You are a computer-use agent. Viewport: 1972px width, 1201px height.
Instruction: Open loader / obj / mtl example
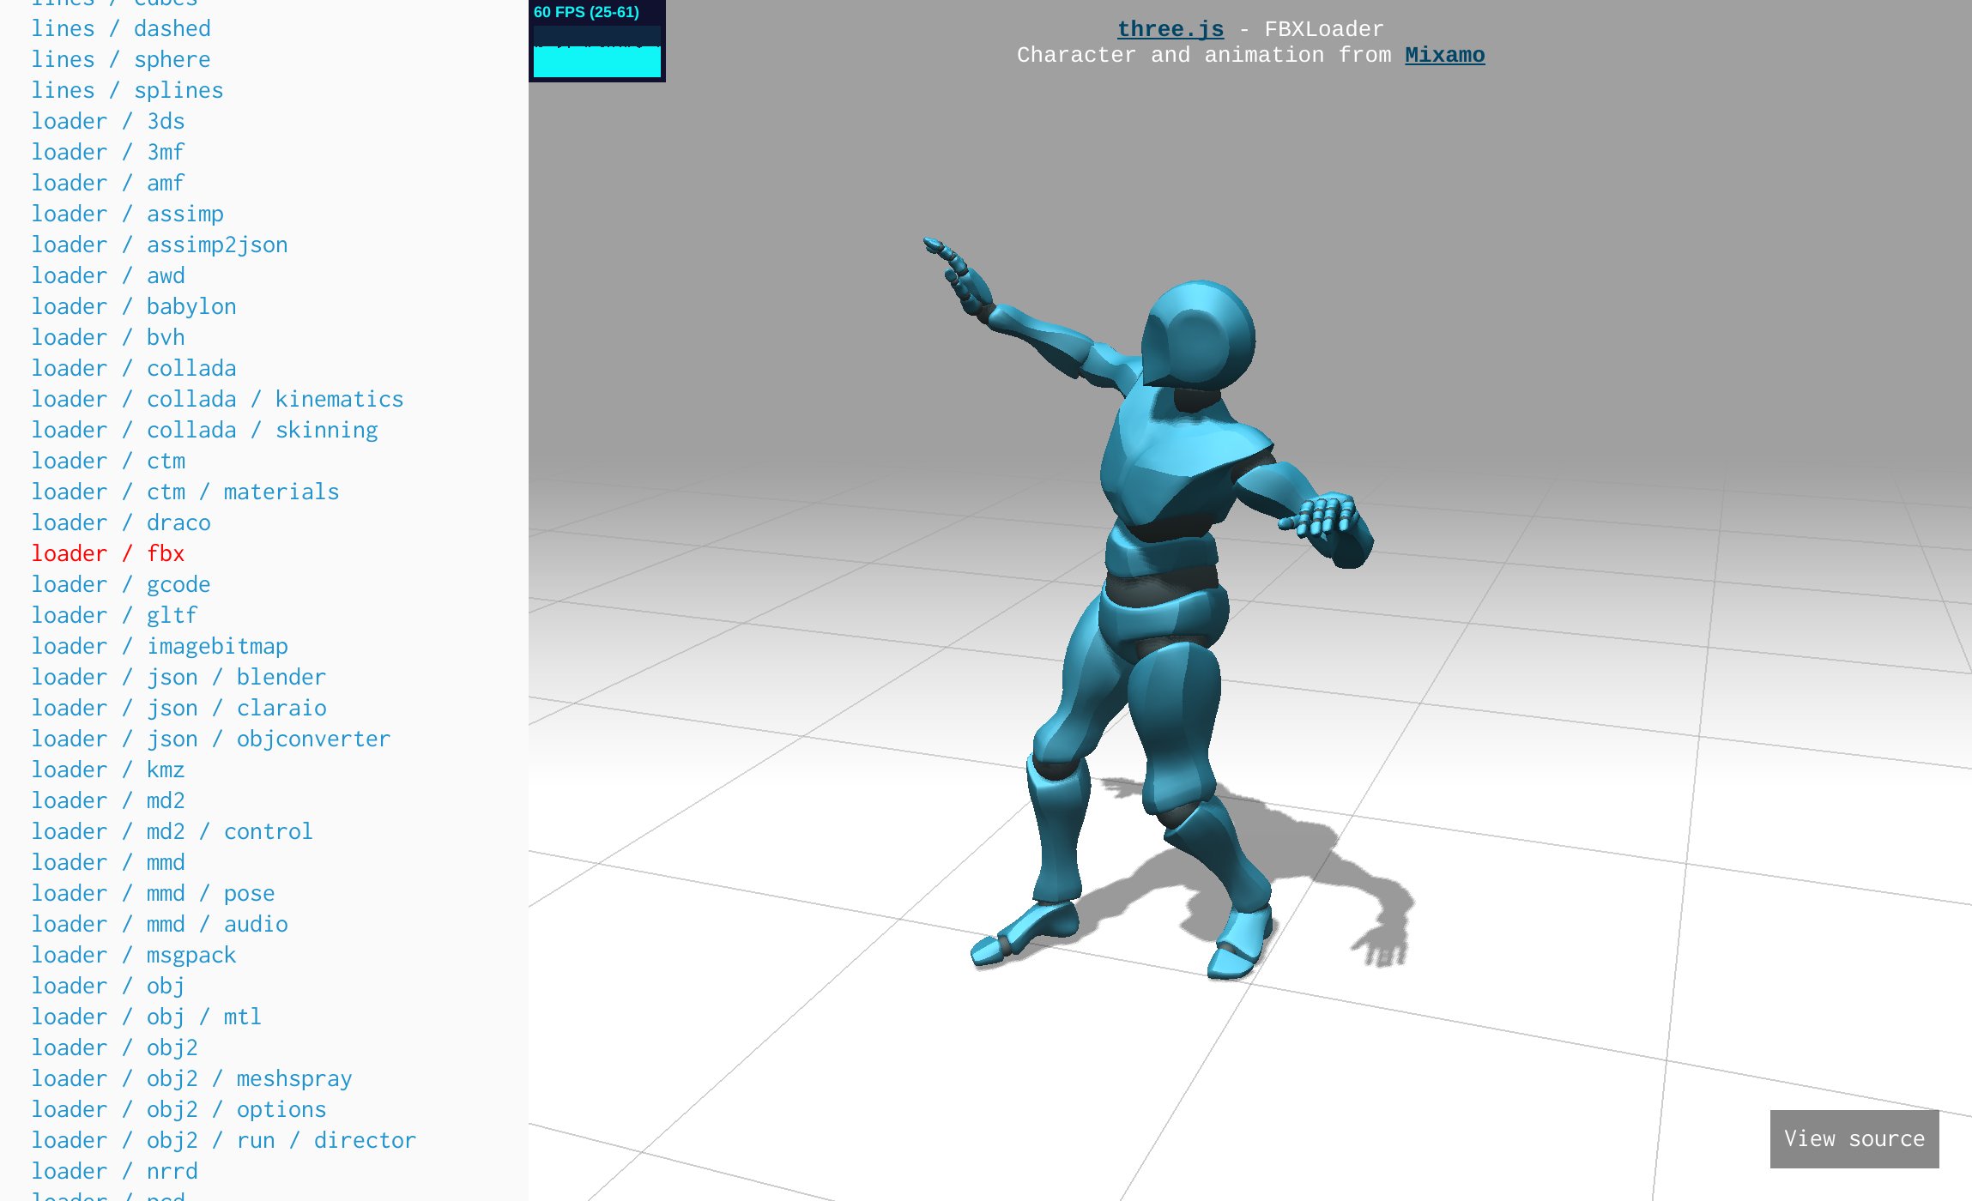[x=147, y=1017]
